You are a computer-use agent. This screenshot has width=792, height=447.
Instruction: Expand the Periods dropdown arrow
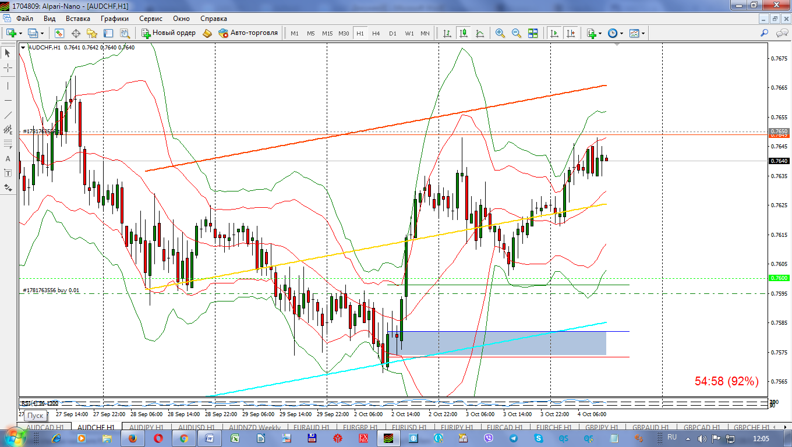(x=622, y=33)
